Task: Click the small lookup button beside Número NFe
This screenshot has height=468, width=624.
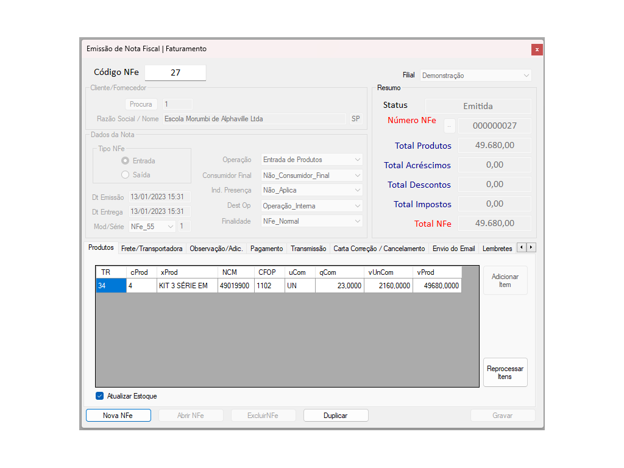Action: [449, 126]
